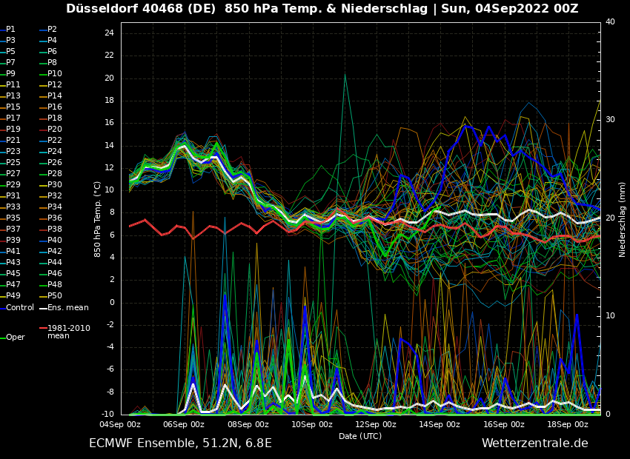Click the Niederschlag (mm) axis label
The height and width of the screenshot is (459, 630).
coord(623,219)
